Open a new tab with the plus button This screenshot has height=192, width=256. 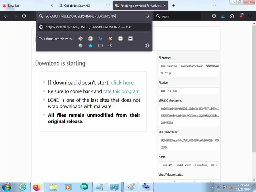(x=173, y=6)
